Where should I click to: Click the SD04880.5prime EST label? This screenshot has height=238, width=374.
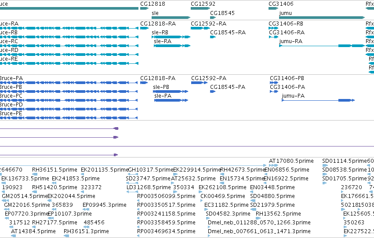coord(272,196)
